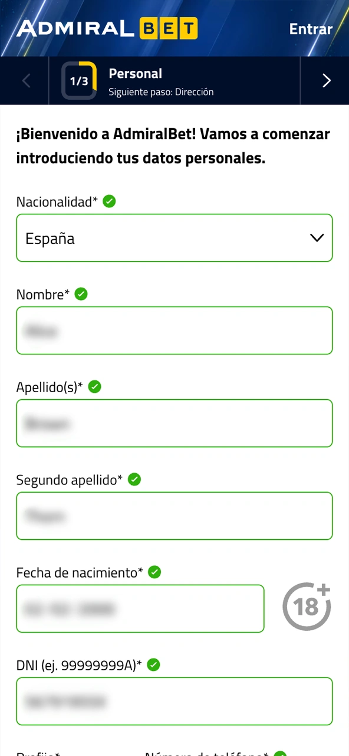Click the Fecha de nacimiento date field
349x756 pixels.
click(x=140, y=608)
